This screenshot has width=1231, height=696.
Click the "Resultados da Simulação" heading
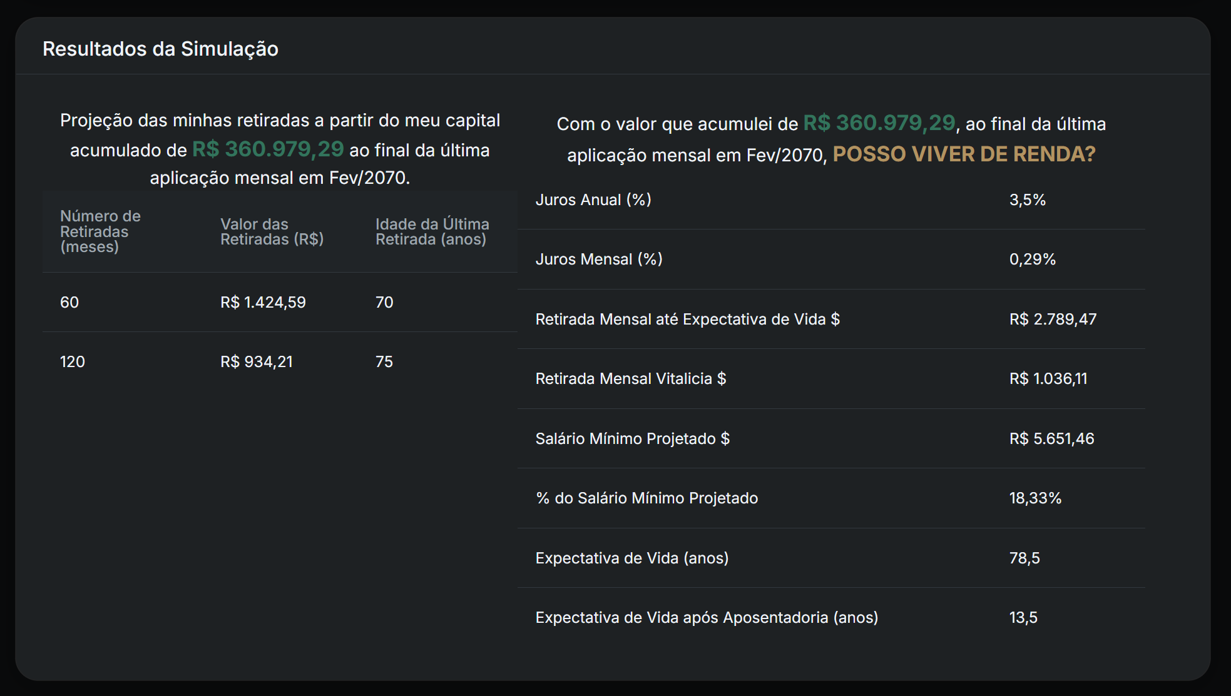click(x=160, y=48)
